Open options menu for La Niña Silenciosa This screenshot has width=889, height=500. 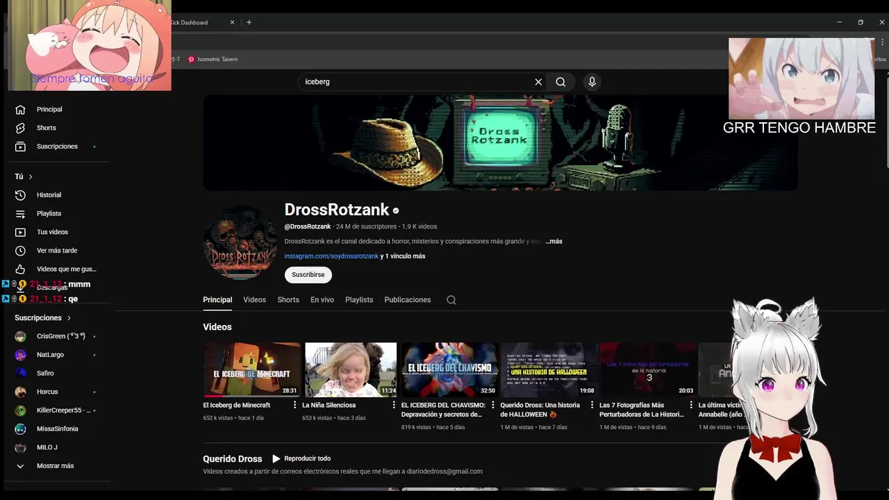[x=394, y=405]
